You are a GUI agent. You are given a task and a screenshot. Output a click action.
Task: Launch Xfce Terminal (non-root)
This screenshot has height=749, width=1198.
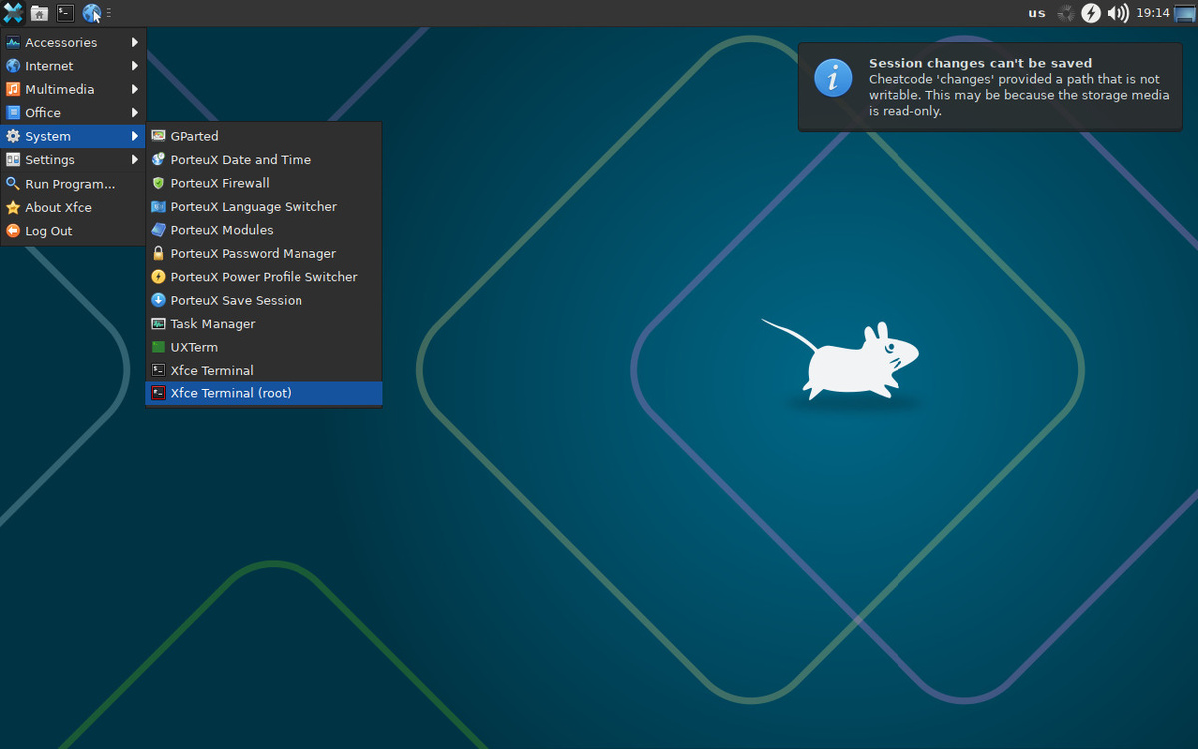[x=264, y=371]
